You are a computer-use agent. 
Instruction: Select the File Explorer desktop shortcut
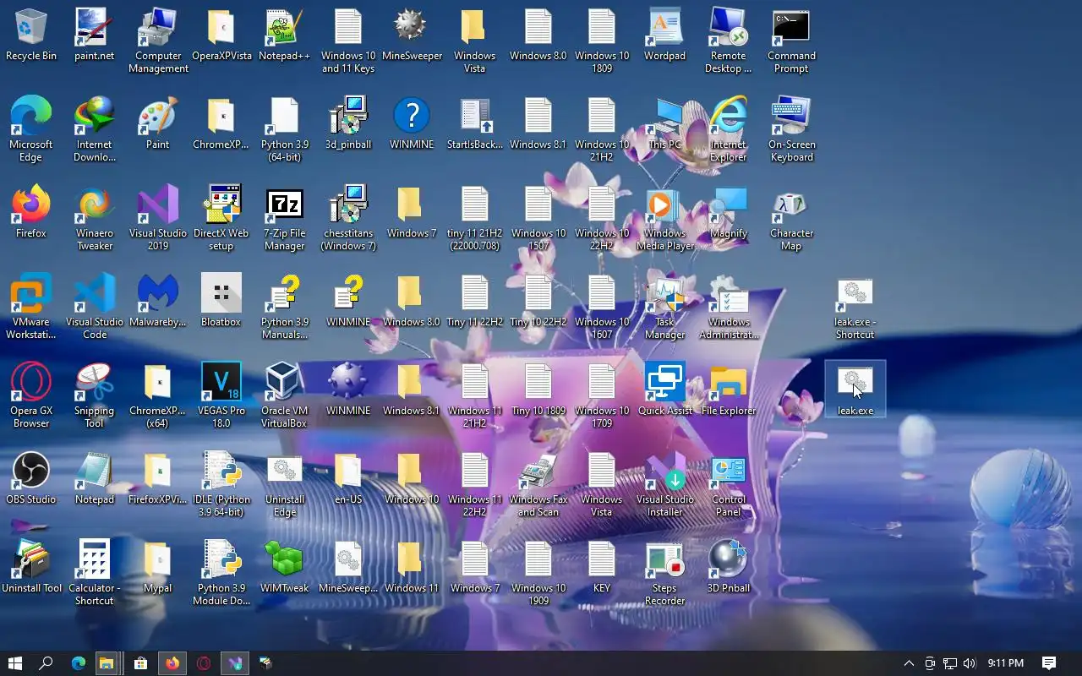click(x=729, y=390)
